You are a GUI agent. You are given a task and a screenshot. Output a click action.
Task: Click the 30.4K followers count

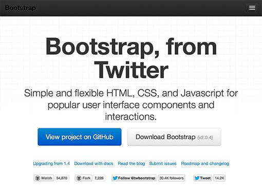(x=172, y=178)
